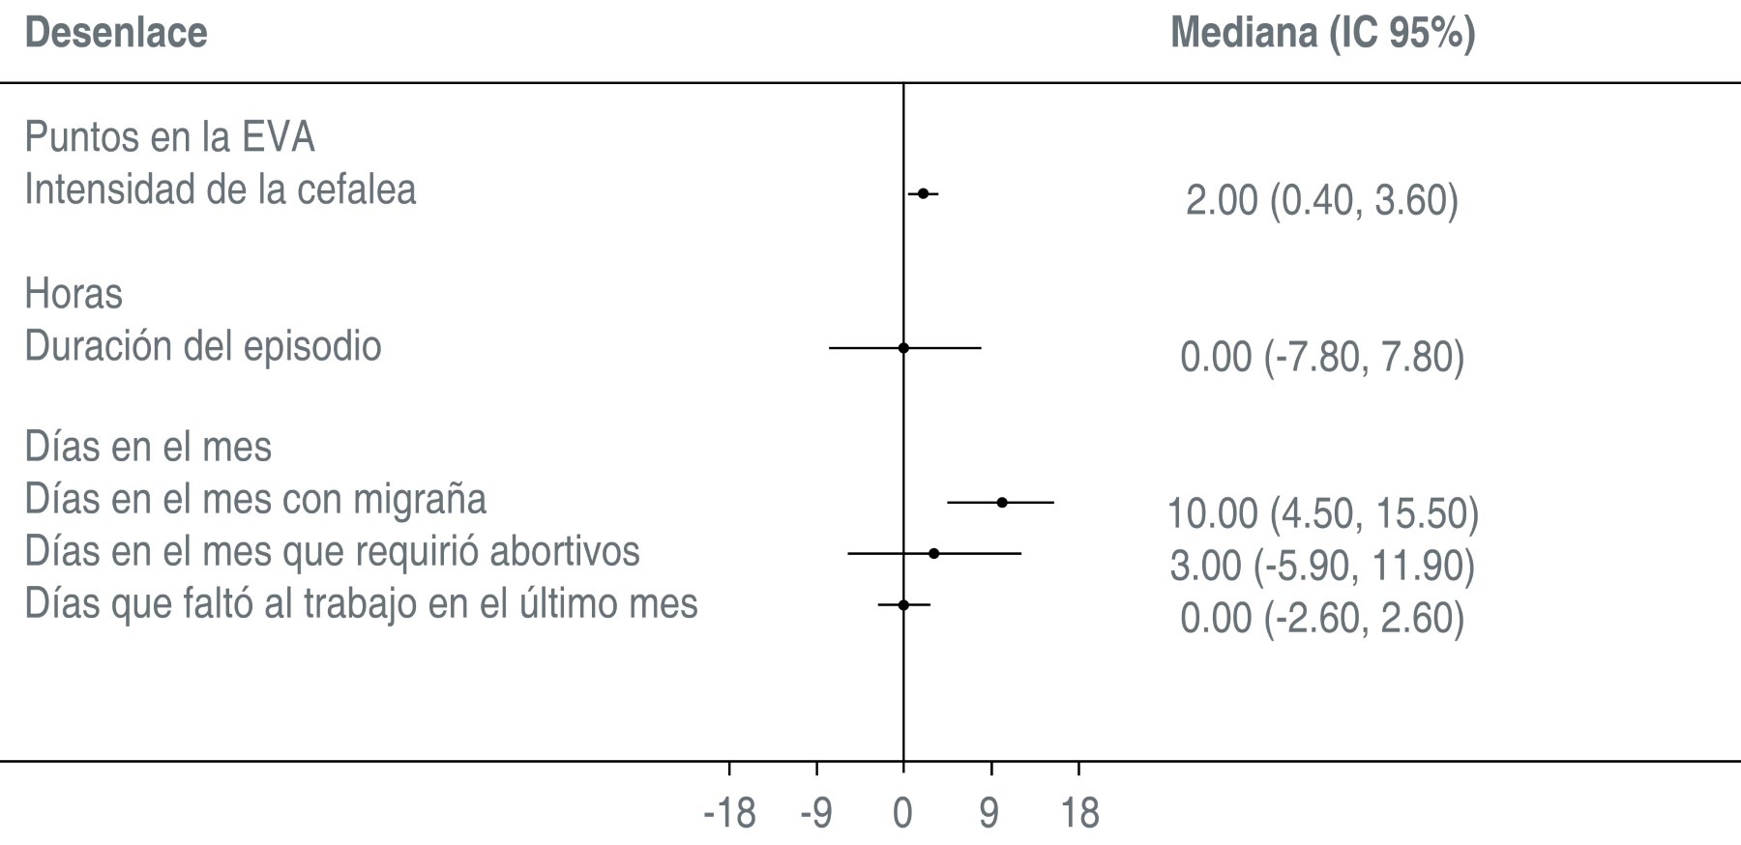This screenshot has height=845, width=1741.
Task: Click the Intensidad de la cefalea row label
Action: click(x=221, y=189)
